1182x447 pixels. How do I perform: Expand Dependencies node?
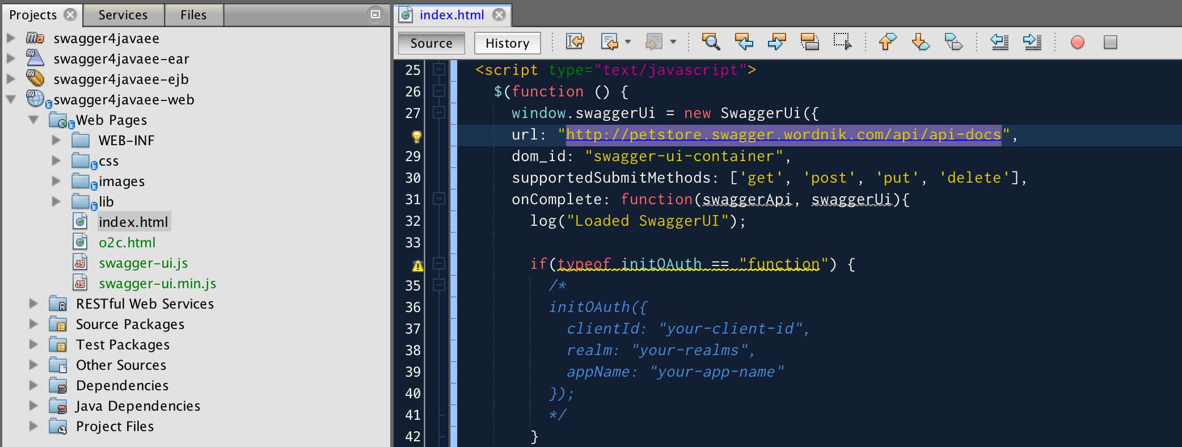coord(33,385)
